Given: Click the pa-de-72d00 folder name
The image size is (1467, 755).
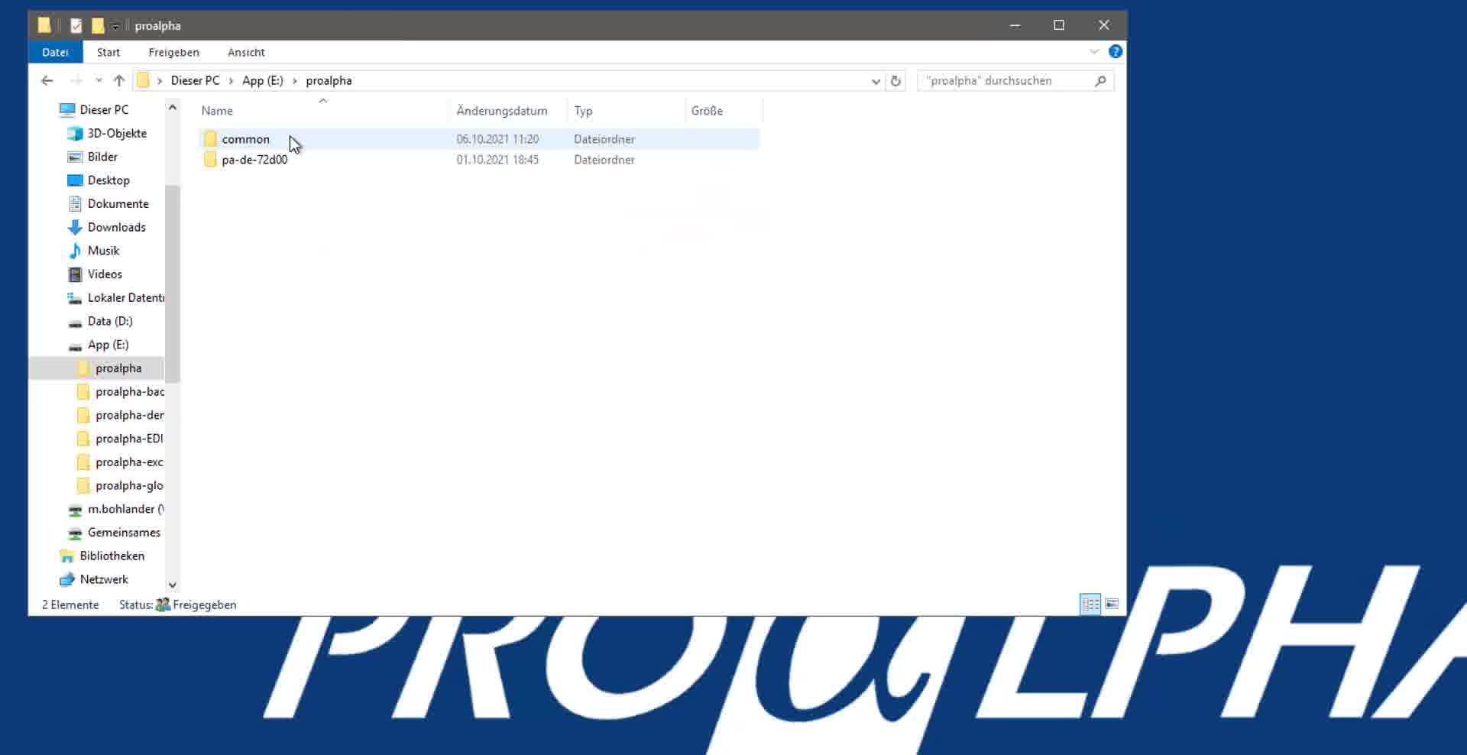Looking at the screenshot, I should 254,160.
